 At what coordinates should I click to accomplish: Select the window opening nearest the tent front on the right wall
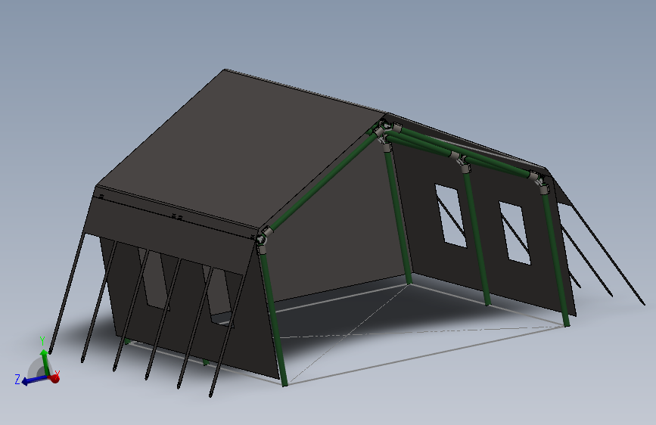pos(515,233)
